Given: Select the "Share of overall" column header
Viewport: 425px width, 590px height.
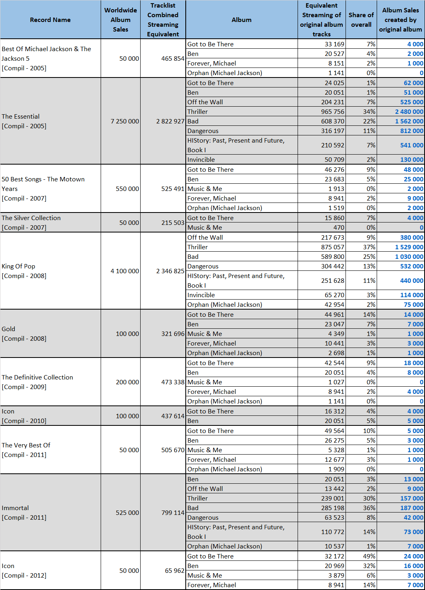Looking at the screenshot, I should pyautogui.click(x=361, y=20).
